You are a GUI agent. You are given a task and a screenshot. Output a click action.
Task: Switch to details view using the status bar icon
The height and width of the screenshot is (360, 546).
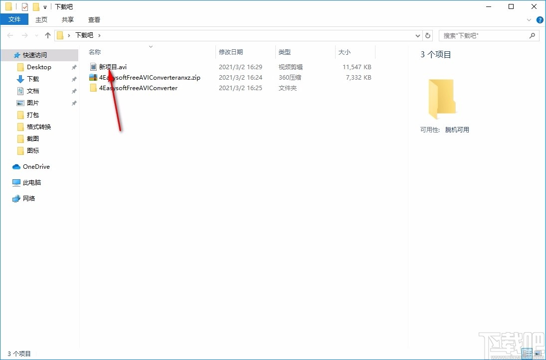click(527, 354)
